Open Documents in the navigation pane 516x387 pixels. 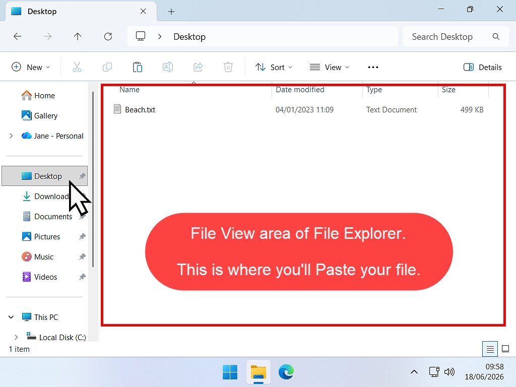[x=47, y=217]
